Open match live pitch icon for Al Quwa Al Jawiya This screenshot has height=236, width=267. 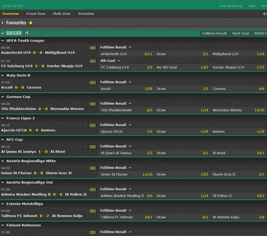tap(93, 147)
